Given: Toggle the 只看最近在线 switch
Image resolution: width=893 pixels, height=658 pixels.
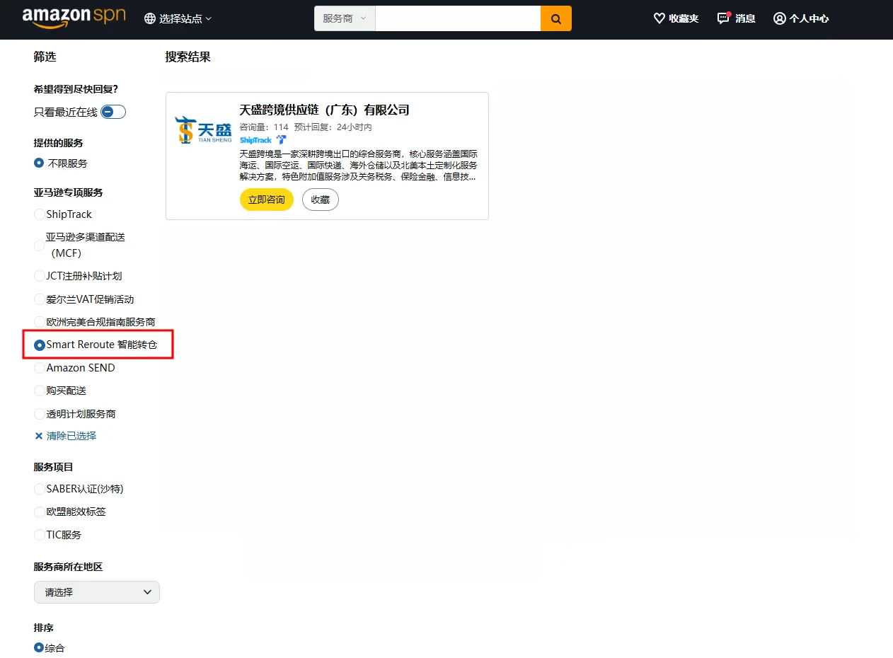Looking at the screenshot, I should (113, 112).
